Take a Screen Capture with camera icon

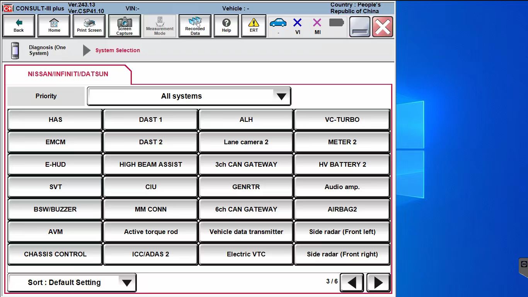pyautogui.click(x=124, y=26)
